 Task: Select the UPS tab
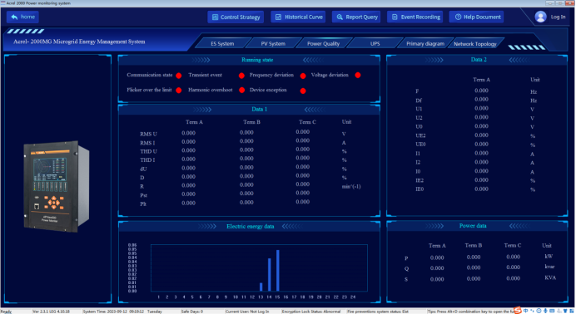(x=375, y=43)
